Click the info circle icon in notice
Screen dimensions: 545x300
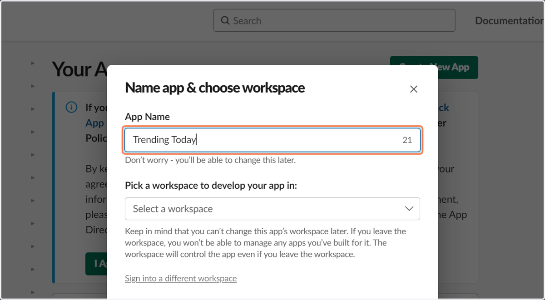71,108
